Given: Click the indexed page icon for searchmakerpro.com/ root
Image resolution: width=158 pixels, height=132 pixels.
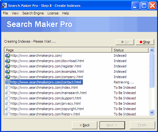Looking at the screenshot, I should pos(8,55).
